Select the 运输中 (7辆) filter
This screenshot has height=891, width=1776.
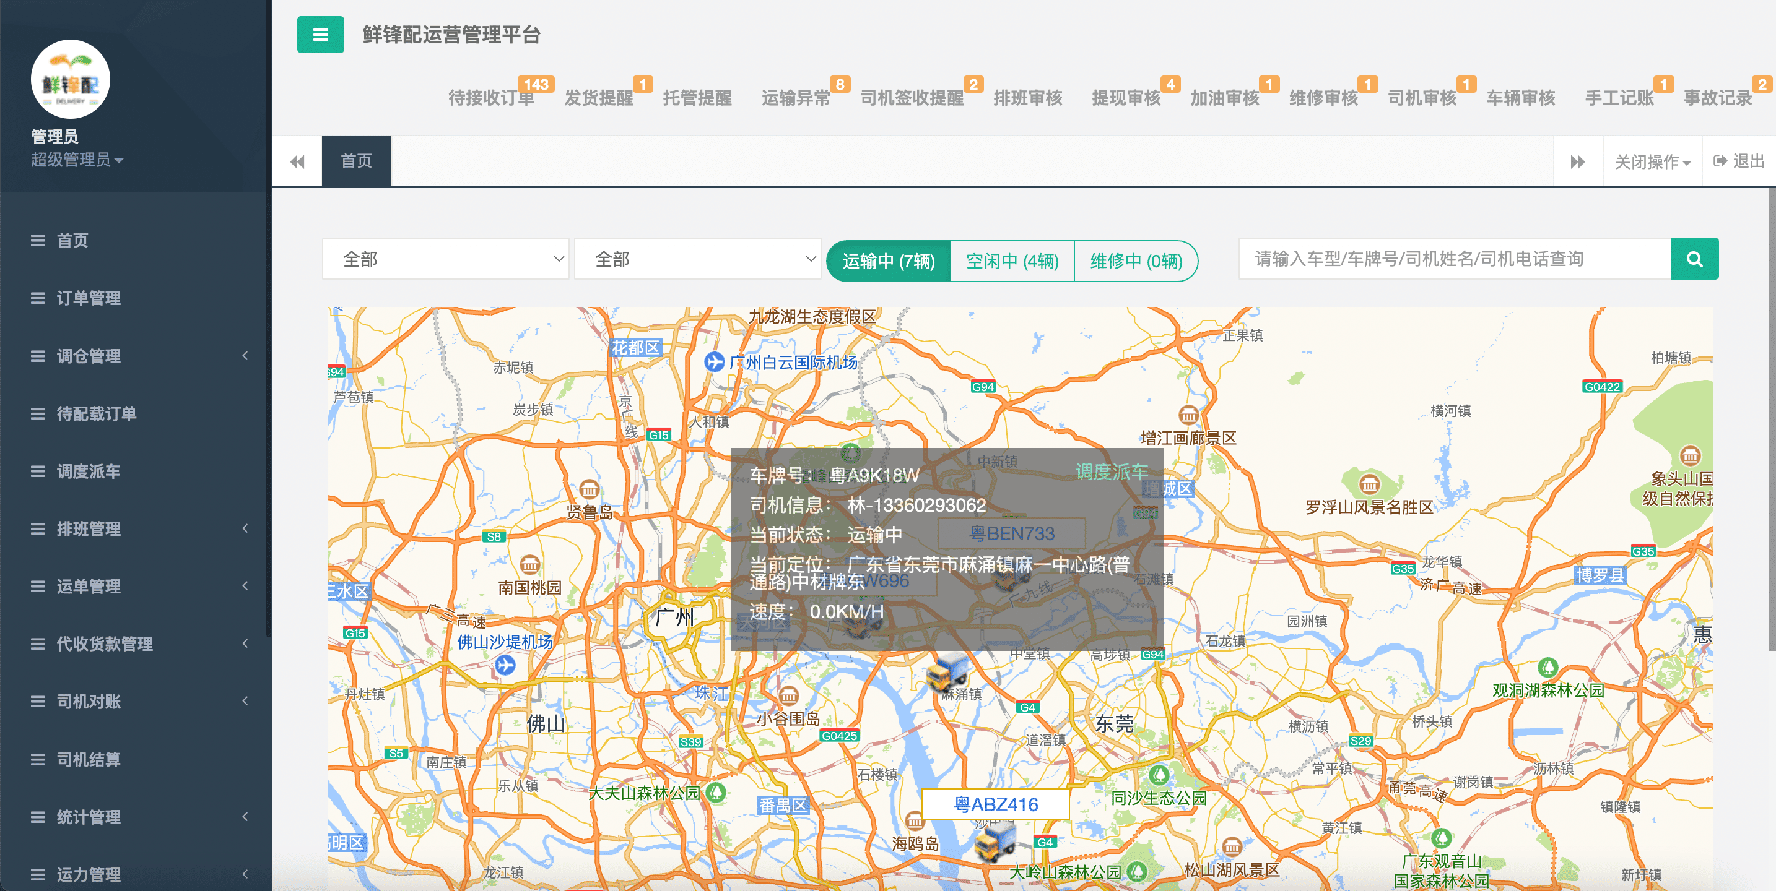pyautogui.click(x=888, y=261)
